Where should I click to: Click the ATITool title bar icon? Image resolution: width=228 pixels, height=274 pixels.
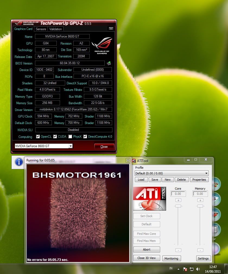134,161
